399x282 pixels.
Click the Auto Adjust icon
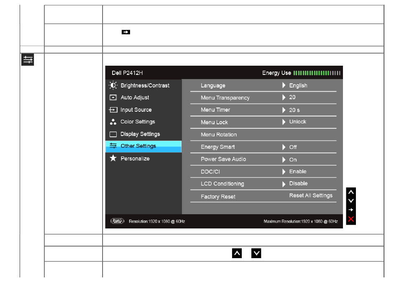pyautogui.click(x=113, y=97)
